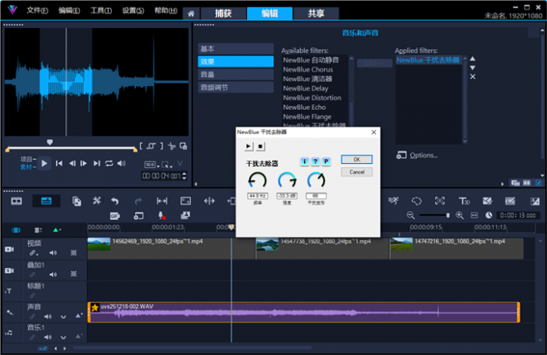The height and width of the screenshot is (355, 547).
Task: Click the home icon tab
Action: click(x=191, y=14)
